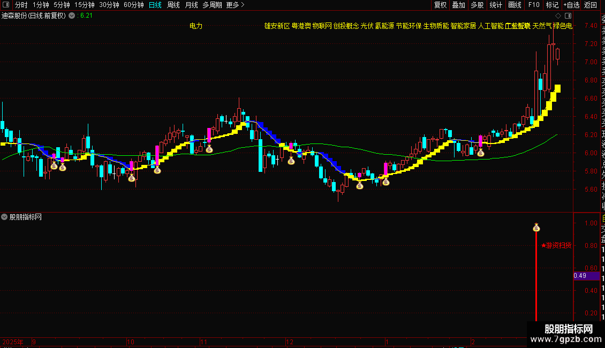The width and height of the screenshot is (605, 348).
Task: Click the 天然气 concept tag
Action: pyautogui.click(x=542, y=26)
